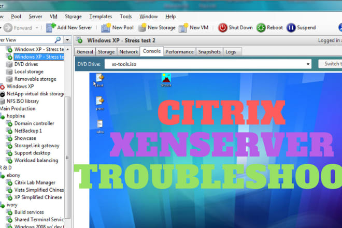Click the Citrix Lab Manager VM icon
The image size is (342, 228).
9,183
